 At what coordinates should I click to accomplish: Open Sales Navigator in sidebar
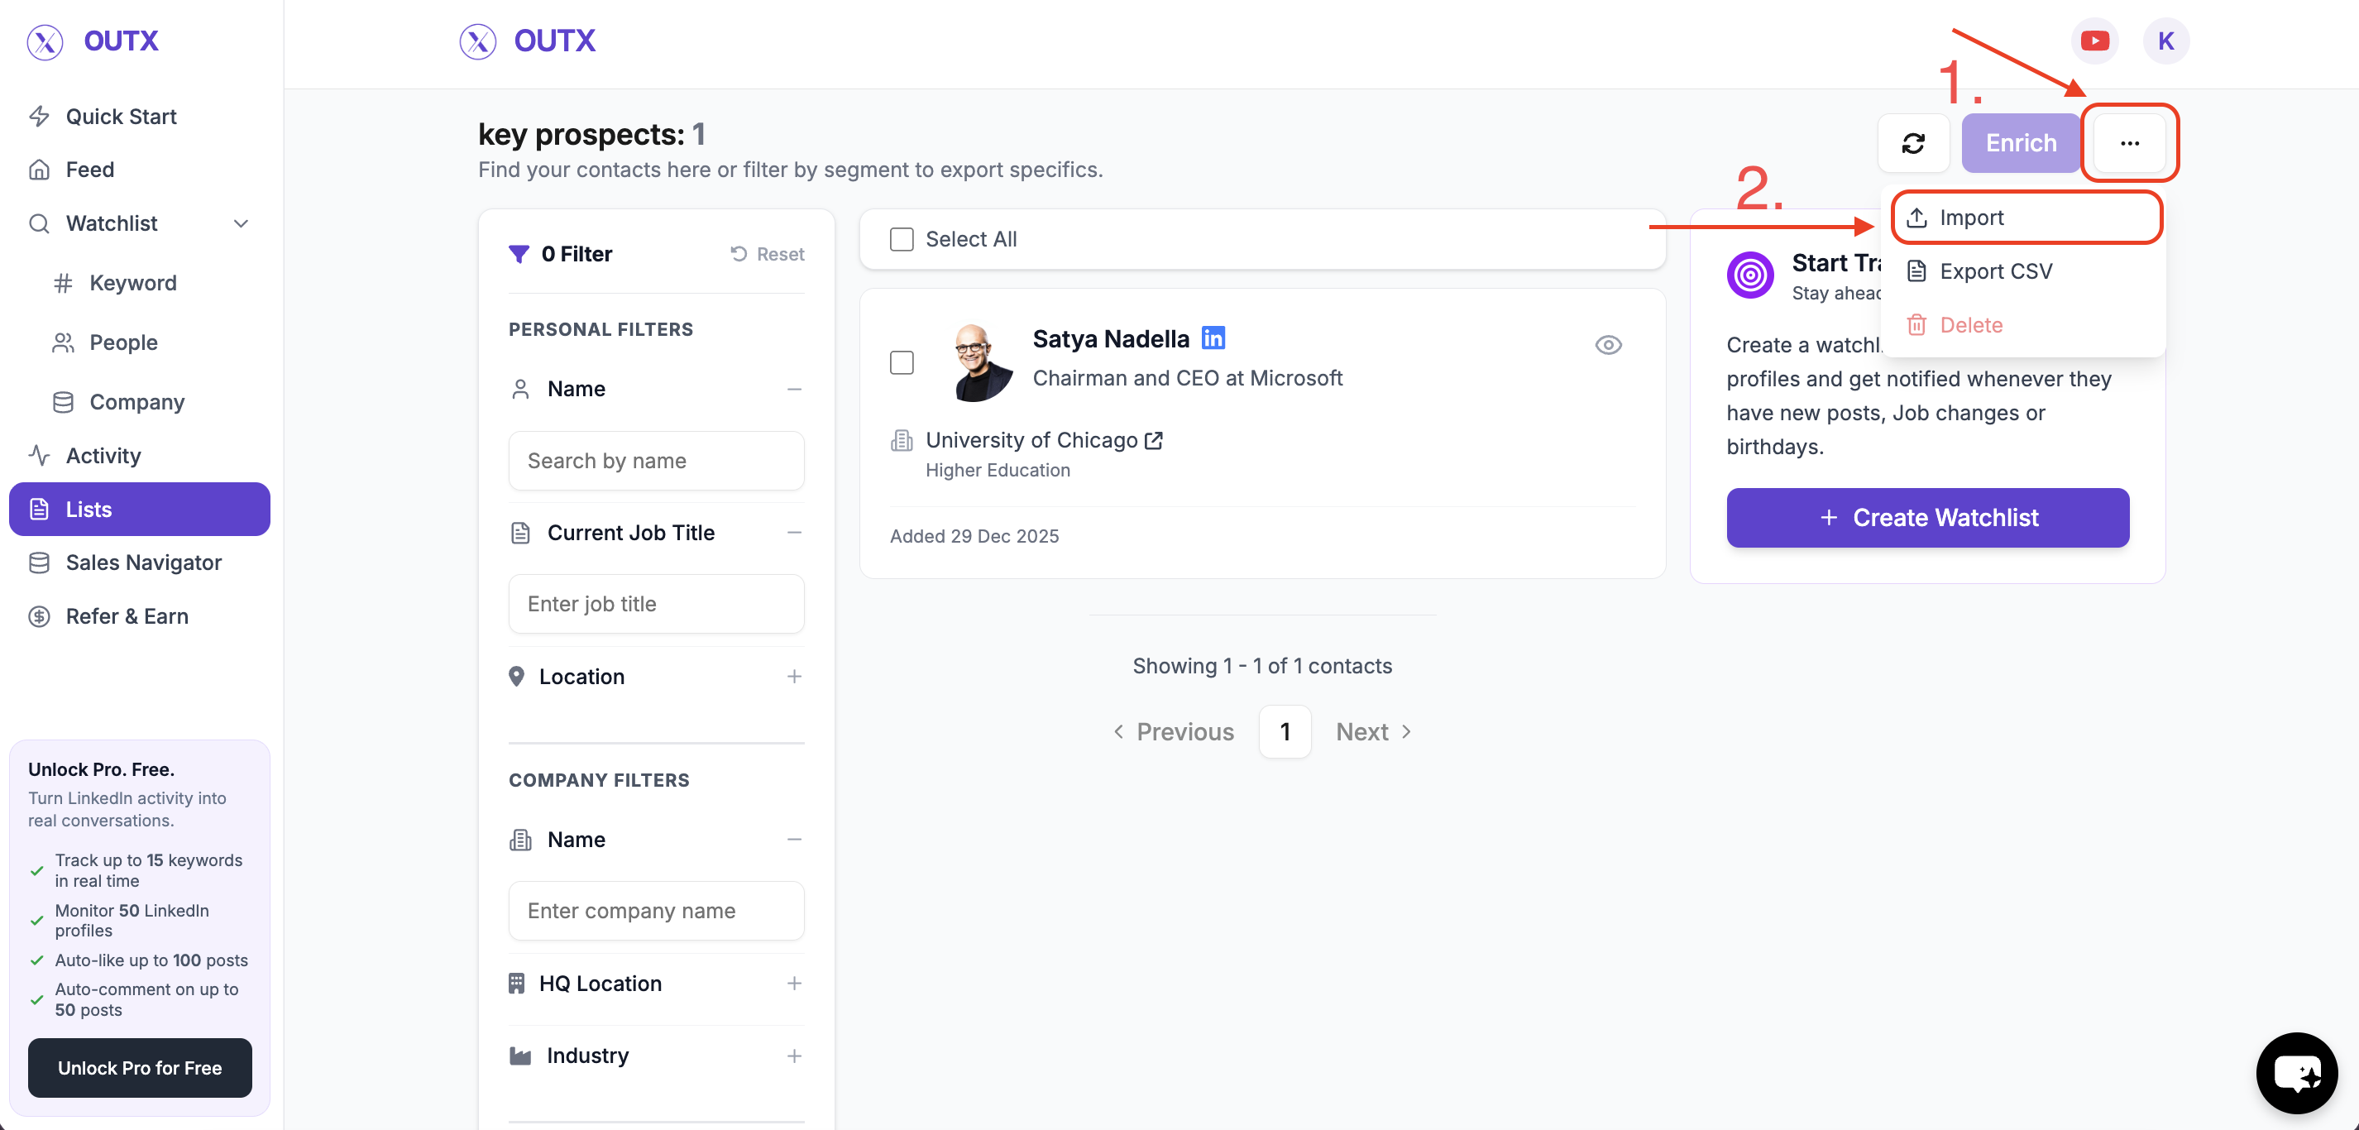143,563
